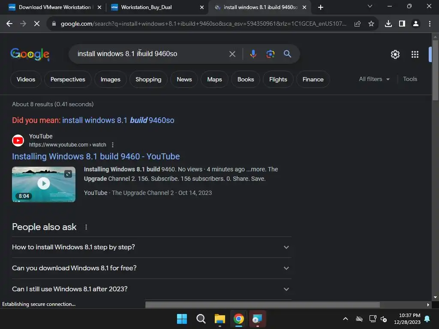Image resolution: width=439 pixels, height=329 pixels.
Task: Bookmark this page with star icon
Action: pos(371,24)
